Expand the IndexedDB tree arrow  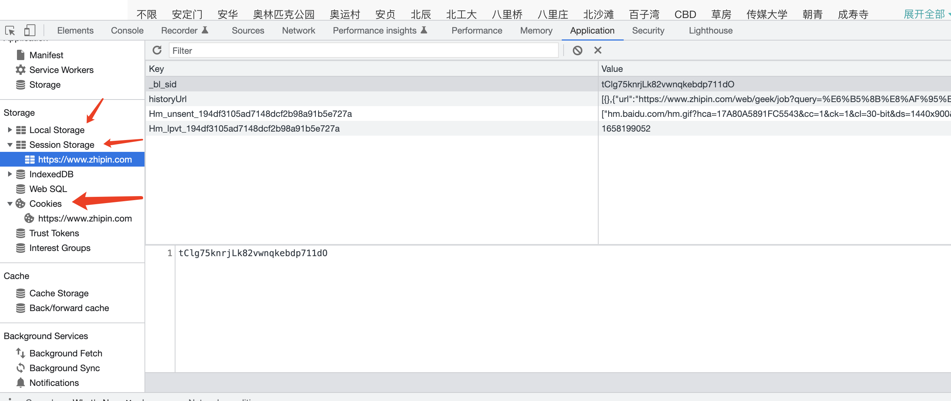click(10, 174)
